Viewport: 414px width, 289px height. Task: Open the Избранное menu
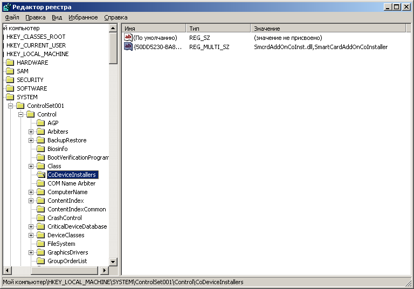[x=83, y=17]
